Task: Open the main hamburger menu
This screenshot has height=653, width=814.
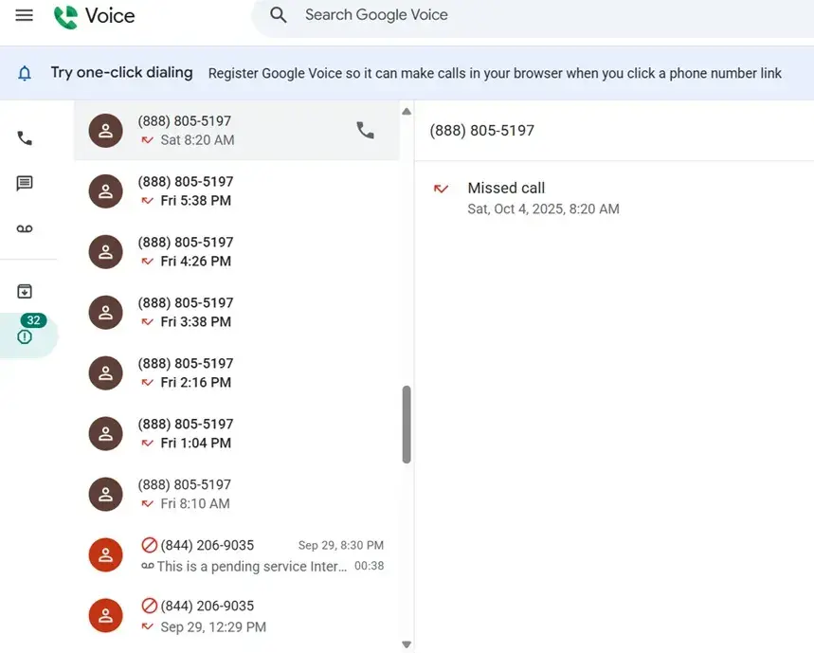Action: [x=25, y=15]
